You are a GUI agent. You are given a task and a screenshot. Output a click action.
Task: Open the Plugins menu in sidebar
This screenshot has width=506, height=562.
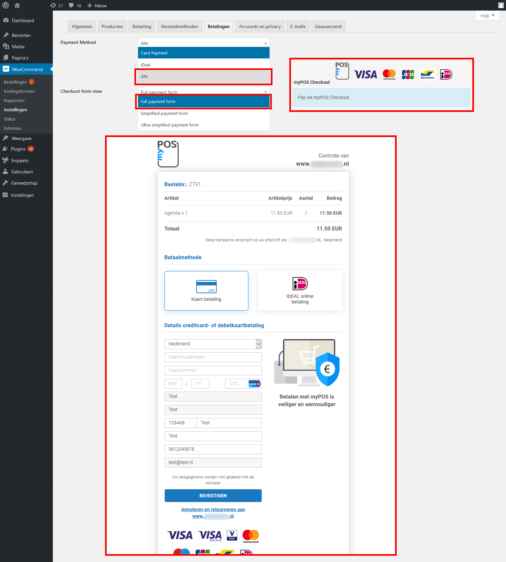[18, 149]
